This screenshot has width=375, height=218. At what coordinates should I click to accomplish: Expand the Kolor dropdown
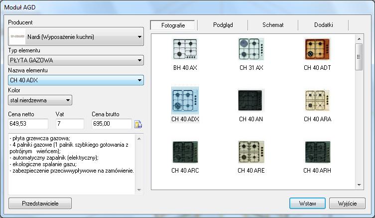(40, 100)
